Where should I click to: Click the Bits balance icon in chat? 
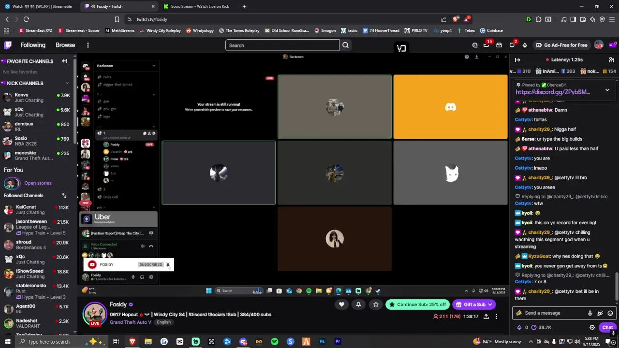520,327
